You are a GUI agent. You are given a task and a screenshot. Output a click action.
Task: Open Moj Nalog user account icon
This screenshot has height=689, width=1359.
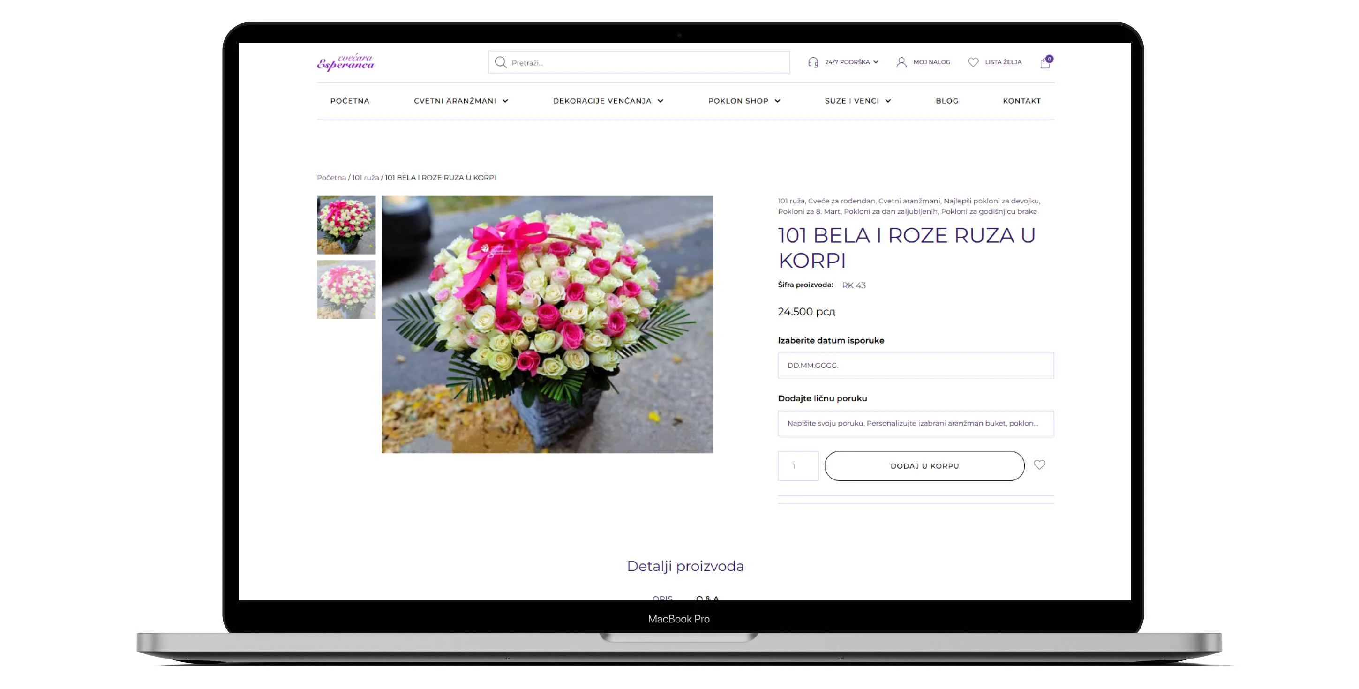901,62
